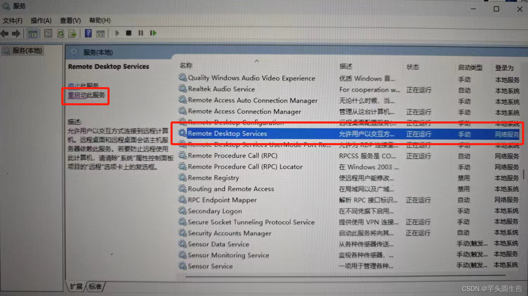Viewport: 528px width, 296px height.
Task: Open the Help question-mark toolbar icon
Action: click(88, 33)
